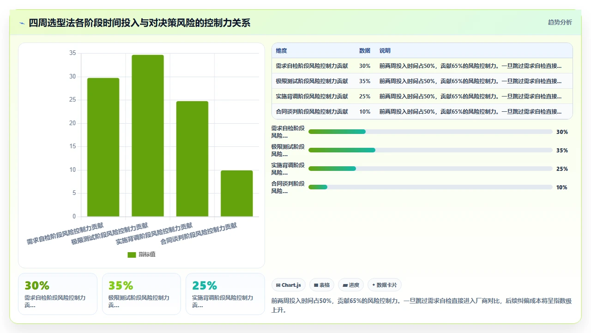Screen dimensions: 591x333
Task: Click the 实施背调阶段 progress bar
Action: coord(430,169)
